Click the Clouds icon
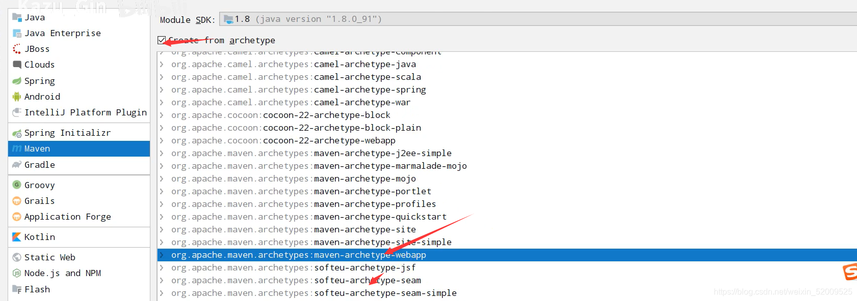 (17, 65)
